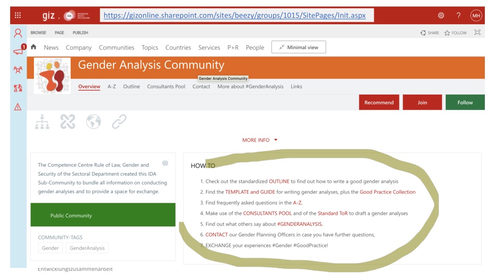Open the Countries menu
The width and height of the screenshot is (495, 278).
point(178,48)
